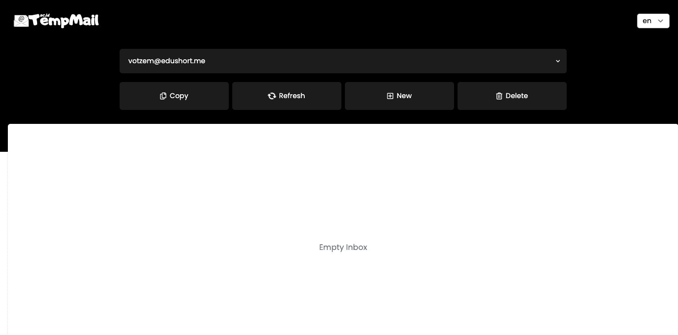Click the plus-square icon for New
678x335 pixels.
click(390, 96)
